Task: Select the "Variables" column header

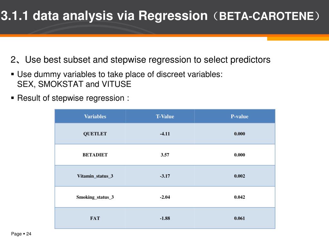Action: [x=95, y=116]
